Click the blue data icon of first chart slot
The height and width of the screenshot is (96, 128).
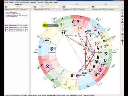tap(6, 7)
